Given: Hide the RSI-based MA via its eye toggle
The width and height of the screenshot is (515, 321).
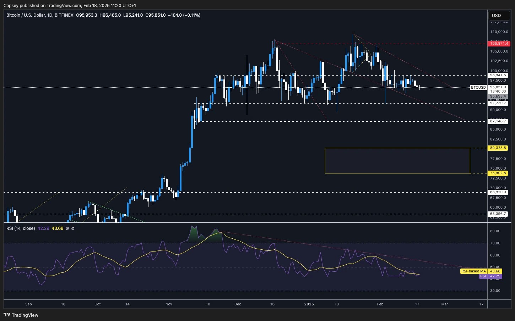Looking at the screenshot, I should pos(73,228).
